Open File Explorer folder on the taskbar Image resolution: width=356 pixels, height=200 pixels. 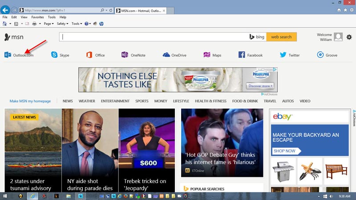(69, 196)
